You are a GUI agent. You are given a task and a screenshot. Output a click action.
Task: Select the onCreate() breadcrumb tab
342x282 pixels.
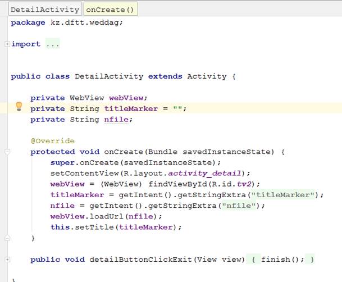111,9
